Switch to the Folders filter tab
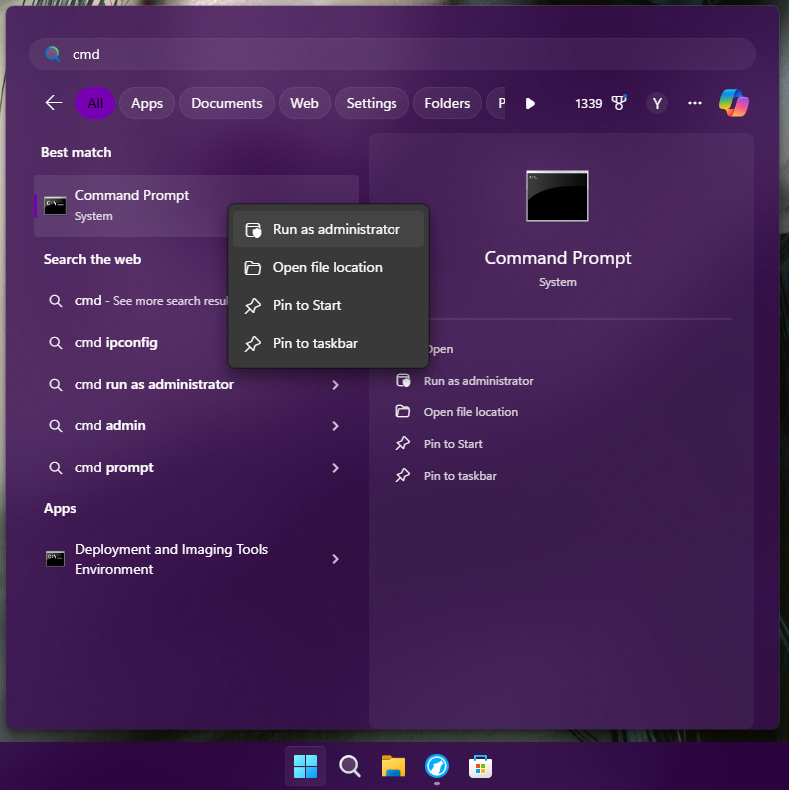 coord(447,103)
